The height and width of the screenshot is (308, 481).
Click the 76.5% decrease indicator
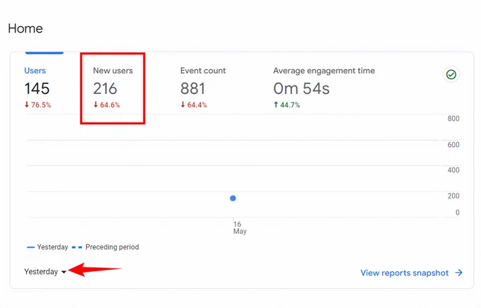coord(37,105)
